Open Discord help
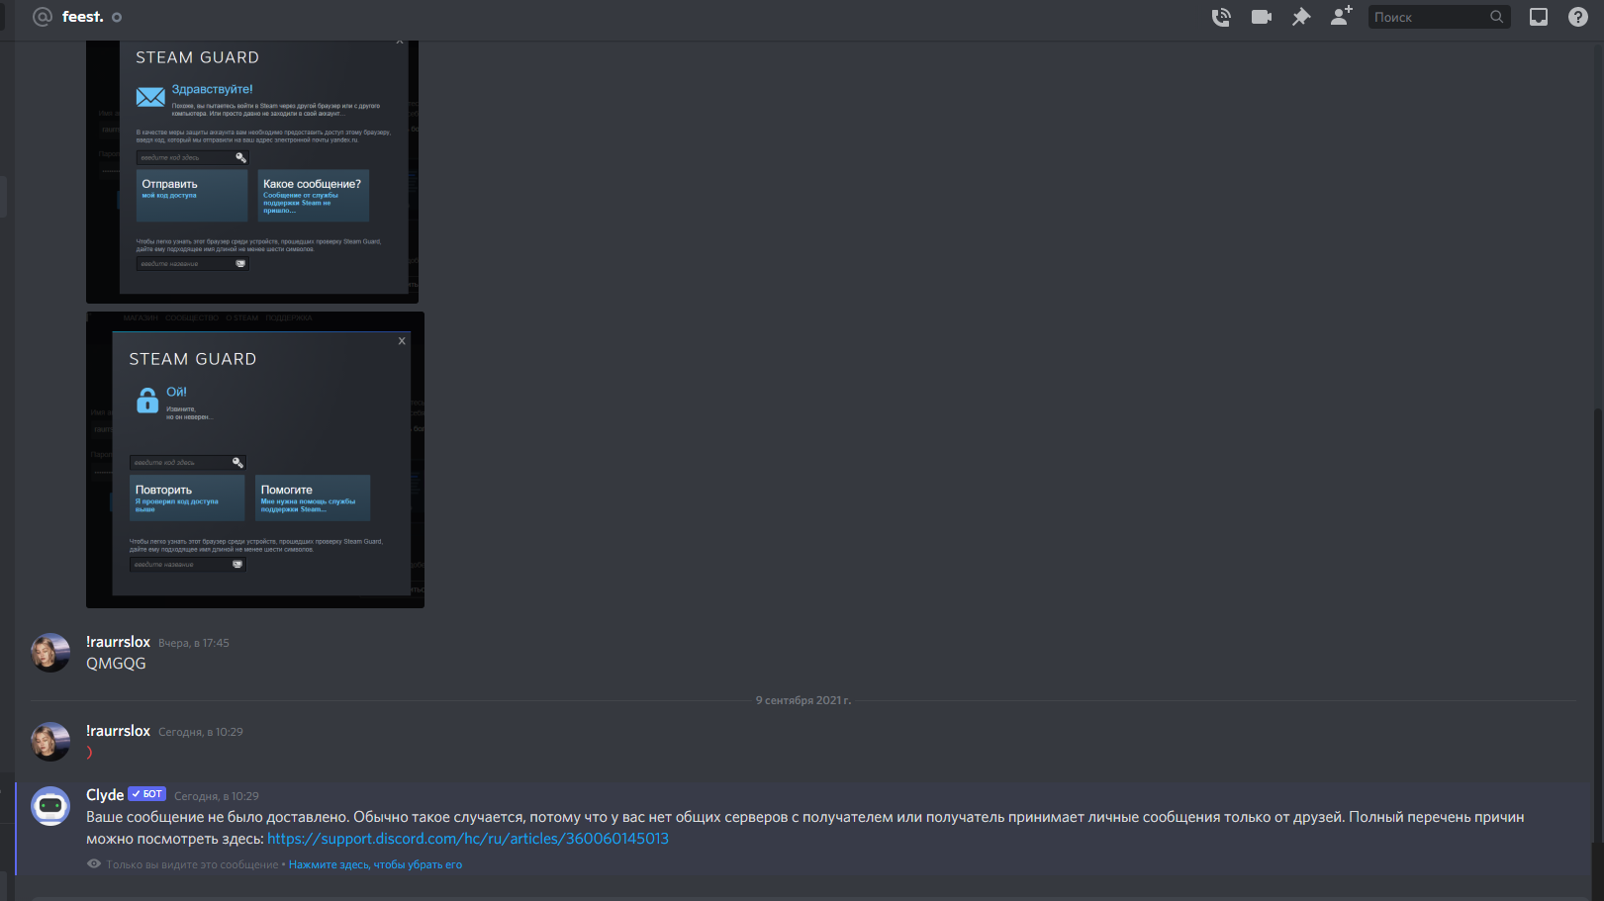This screenshot has width=1604, height=901. 1578,17
